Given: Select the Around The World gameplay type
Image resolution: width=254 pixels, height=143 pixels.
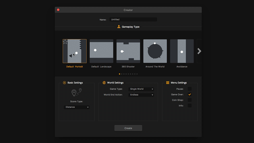Looking at the screenshot, I should (155, 51).
